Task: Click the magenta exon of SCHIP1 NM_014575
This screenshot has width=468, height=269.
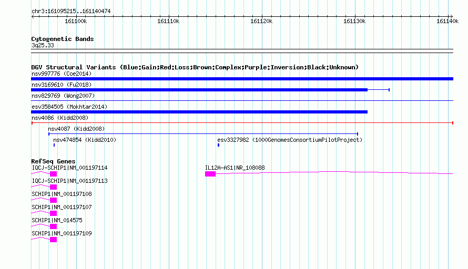Action: coord(54,226)
